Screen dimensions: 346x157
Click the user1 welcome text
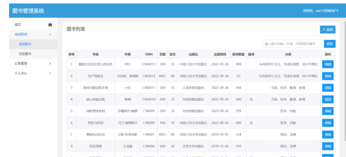point(320,11)
